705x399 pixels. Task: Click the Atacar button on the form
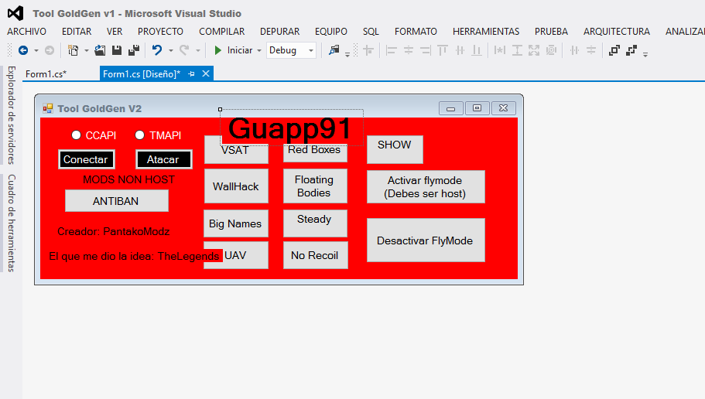pyautogui.click(x=163, y=159)
